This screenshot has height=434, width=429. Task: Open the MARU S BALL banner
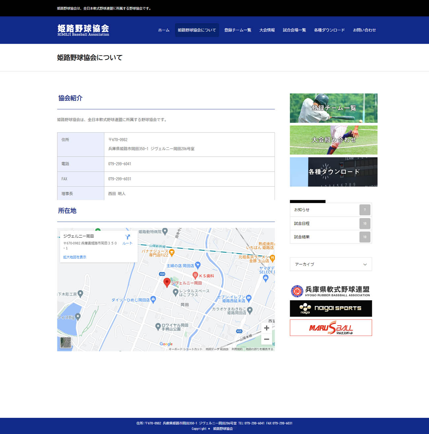coord(331,328)
